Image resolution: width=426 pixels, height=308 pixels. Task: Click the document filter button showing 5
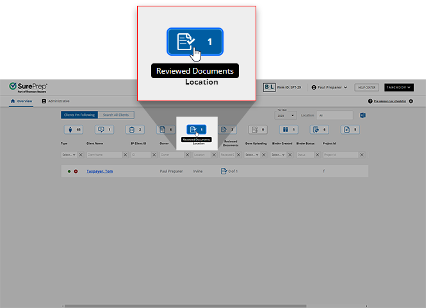tap(350, 129)
